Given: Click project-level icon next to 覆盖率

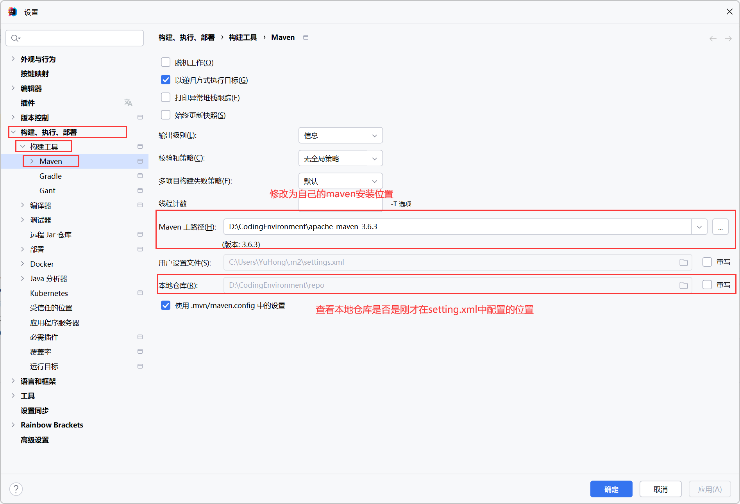Looking at the screenshot, I should [x=140, y=351].
